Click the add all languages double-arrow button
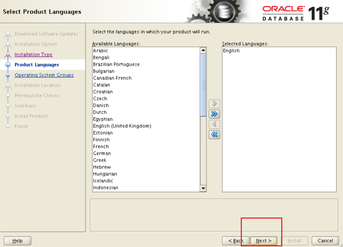 click(214, 114)
